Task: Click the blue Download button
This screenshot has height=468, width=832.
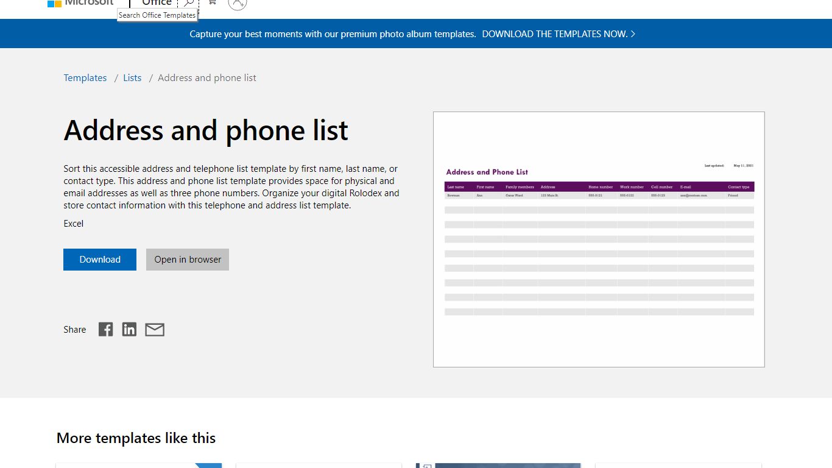Action: [x=100, y=260]
